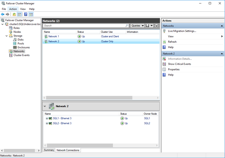Collapse the cluster3.SQLUndercover tree node
The width and height of the screenshot is (225, 158).
pyautogui.click(x=3, y=24)
